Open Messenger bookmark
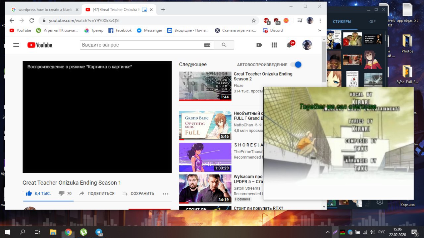This screenshot has width=424, height=238. (149, 30)
